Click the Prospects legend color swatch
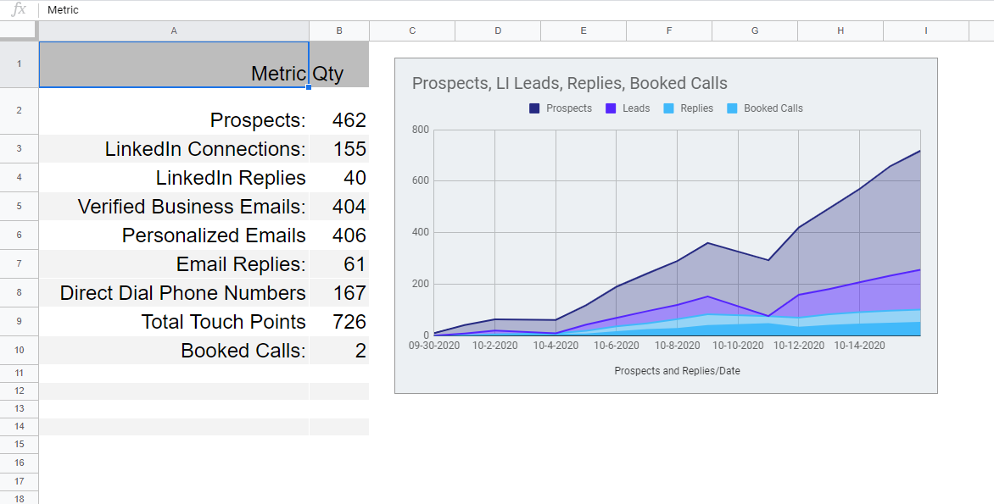Image resolution: width=994 pixels, height=504 pixels. (535, 108)
